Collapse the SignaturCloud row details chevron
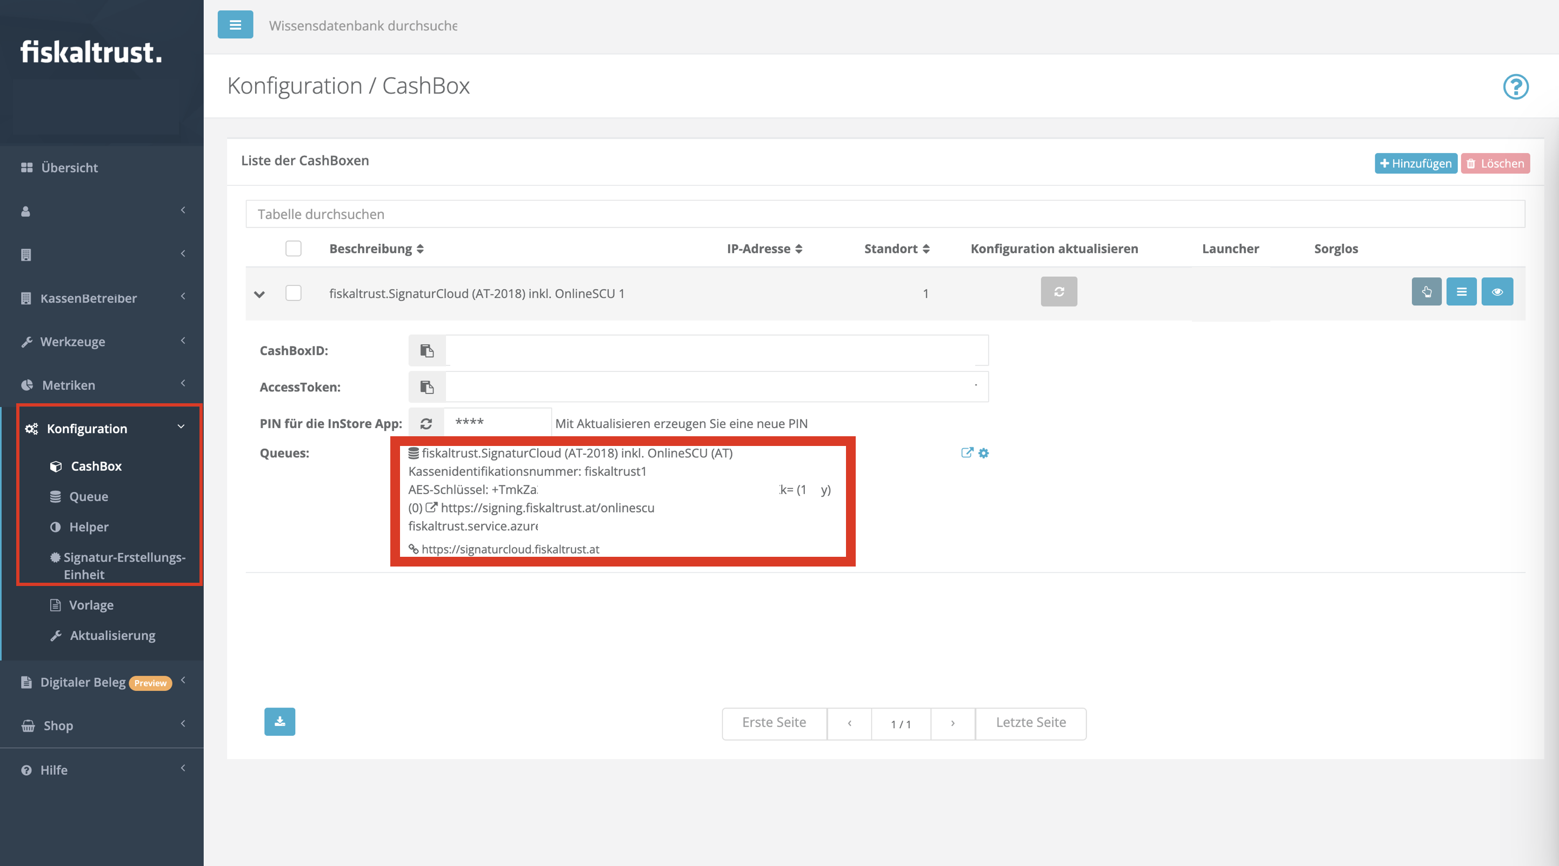1559x866 pixels. point(259,294)
